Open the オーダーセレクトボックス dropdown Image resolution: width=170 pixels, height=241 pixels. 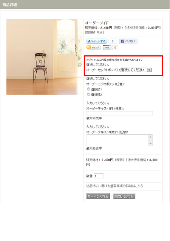pyautogui.click(x=136, y=70)
